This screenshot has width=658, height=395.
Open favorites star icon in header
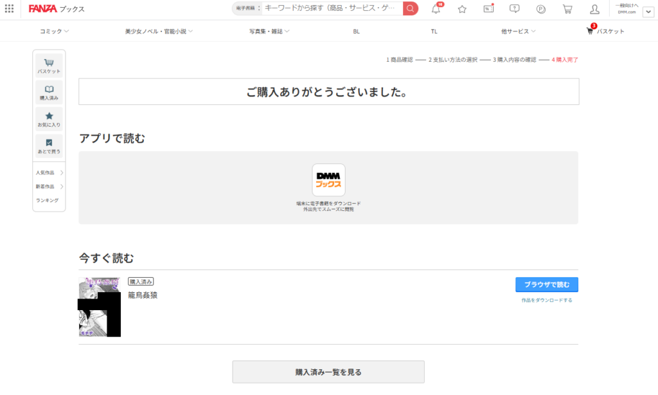point(462,9)
